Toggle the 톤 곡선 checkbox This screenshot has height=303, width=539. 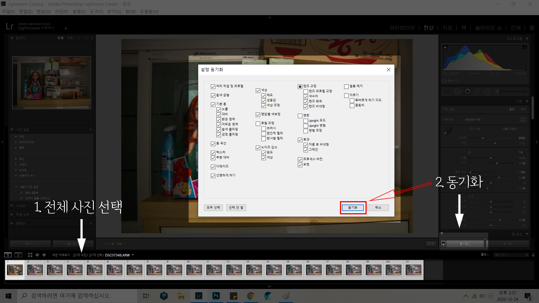[x=213, y=144]
